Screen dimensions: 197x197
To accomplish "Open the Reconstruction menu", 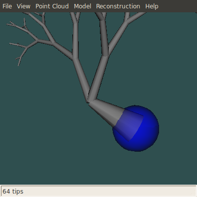I will pos(118,6).
